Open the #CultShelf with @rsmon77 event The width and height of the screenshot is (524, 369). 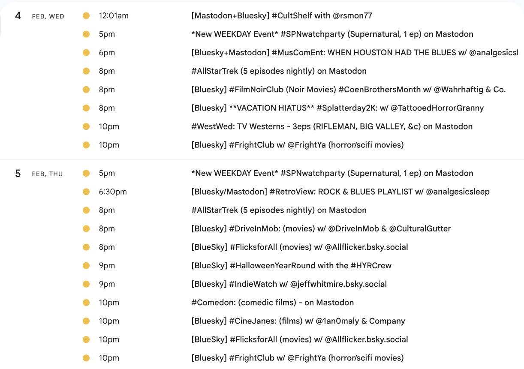[x=281, y=16]
